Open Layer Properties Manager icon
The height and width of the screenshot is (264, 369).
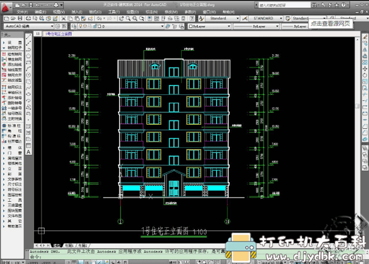(74, 26)
